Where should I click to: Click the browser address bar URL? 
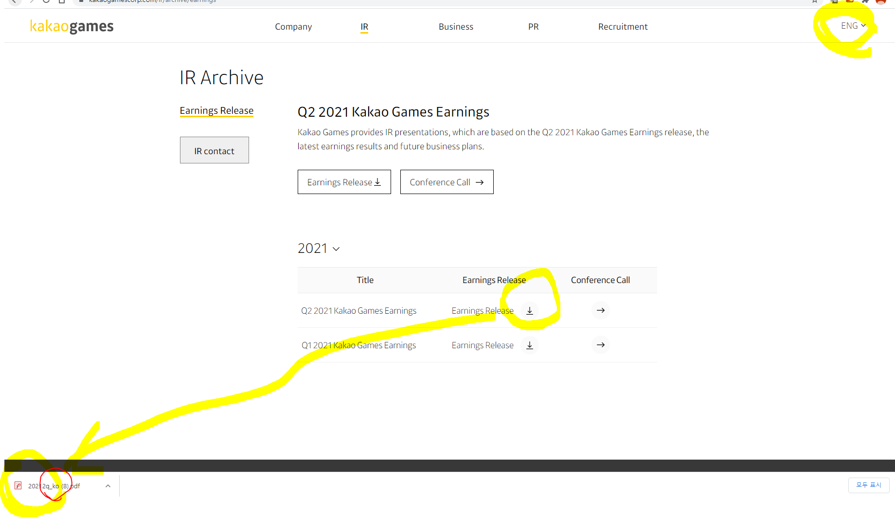click(x=152, y=1)
